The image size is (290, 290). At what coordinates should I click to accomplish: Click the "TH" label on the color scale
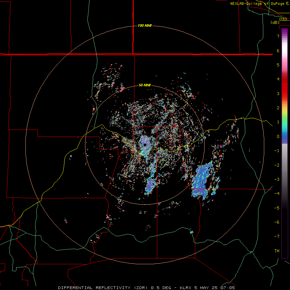point(277,251)
